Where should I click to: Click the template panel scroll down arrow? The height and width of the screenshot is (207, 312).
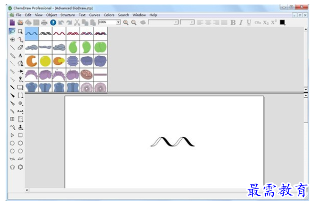(306, 90)
